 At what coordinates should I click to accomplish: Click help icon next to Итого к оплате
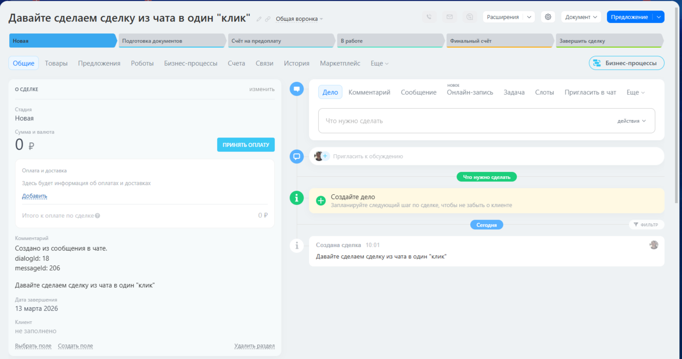pos(98,216)
